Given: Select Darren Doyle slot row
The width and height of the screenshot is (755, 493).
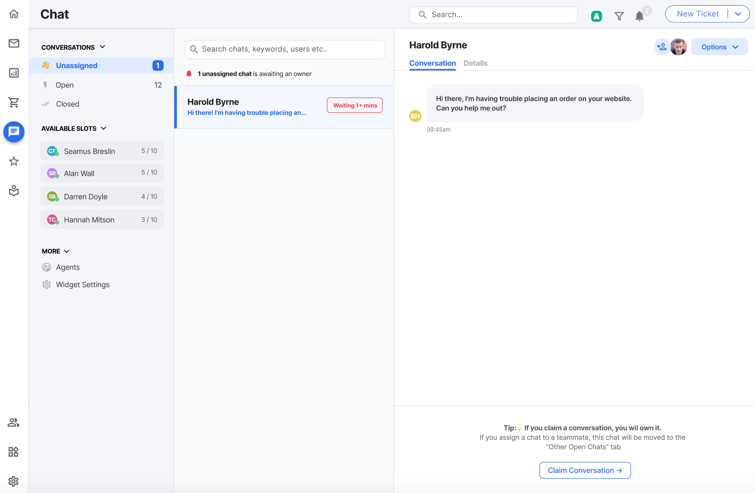Looking at the screenshot, I should [x=102, y=196].
